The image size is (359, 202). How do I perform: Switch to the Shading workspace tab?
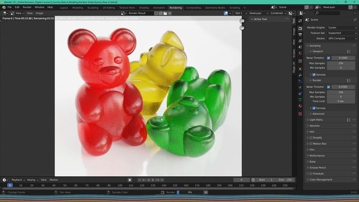click(x=144, y=7)
